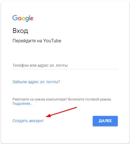Click the blue 'ДАЛЕЕ' button
The width and height of the screenshot is (130, 144).
[105, 121]
